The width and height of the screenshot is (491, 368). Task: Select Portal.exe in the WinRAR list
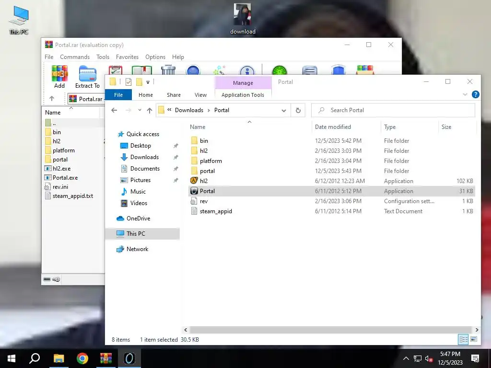pos(61,177)
